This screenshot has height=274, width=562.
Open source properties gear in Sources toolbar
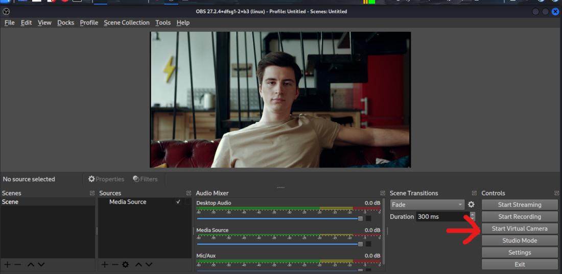click(125, 264)
